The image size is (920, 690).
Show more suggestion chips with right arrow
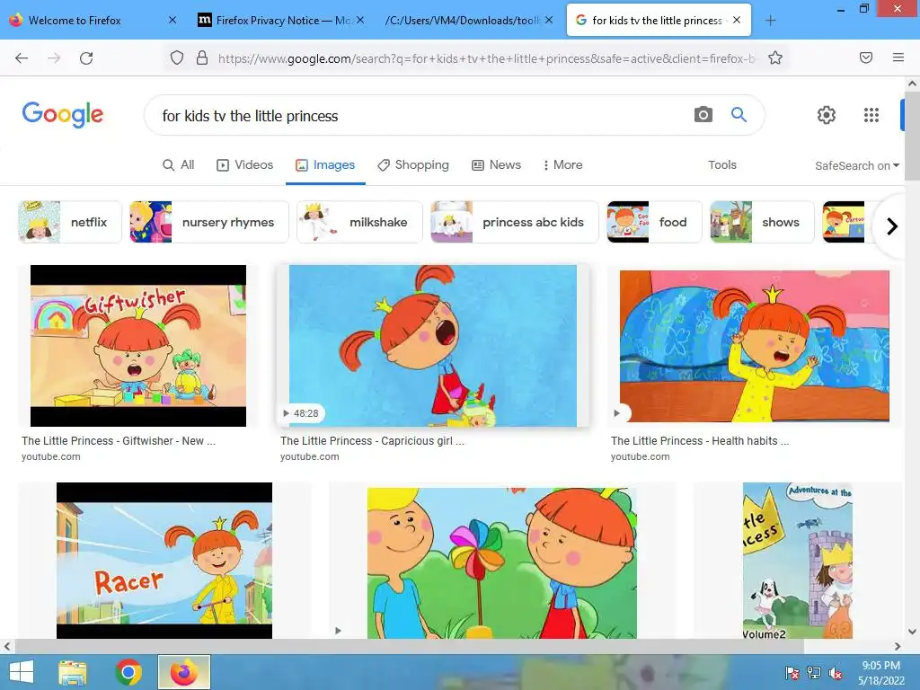click(892, 226)
